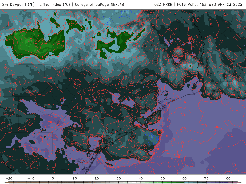This screenshot has width=246, height=184.
Task: Click the '-20' tick label on color scale
Action: click(x=9, y=178)
